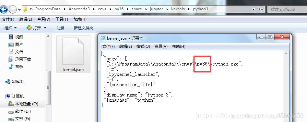Expand the arrow after kernels in path
Screen dimensions: 307x122
coord(189,9)
